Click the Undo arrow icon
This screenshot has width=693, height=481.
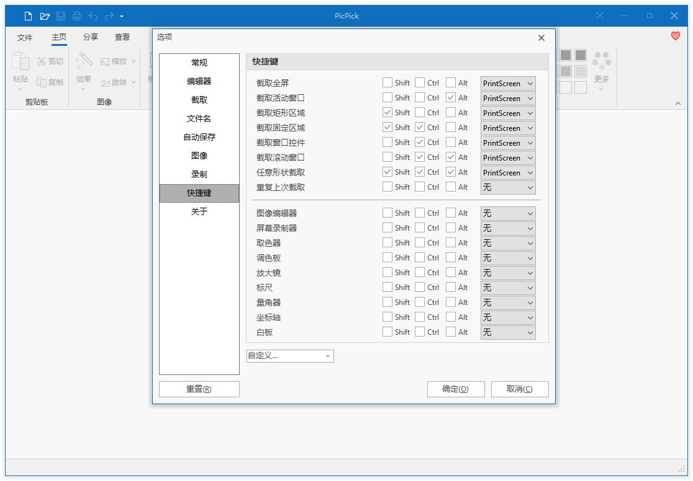pyautogui.click(x=93, y=15)
